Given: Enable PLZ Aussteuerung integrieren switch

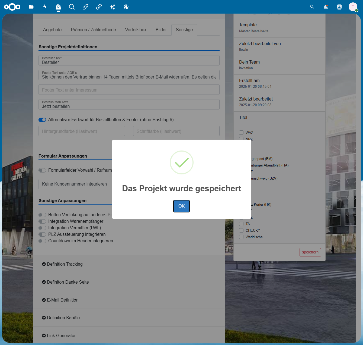Looking at the screenshot, I should [x=42, y=234].
